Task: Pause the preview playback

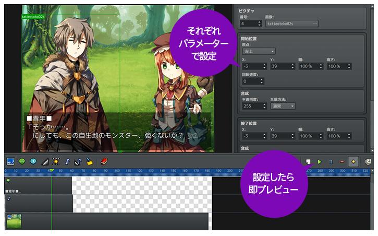Action: [331, 162]
